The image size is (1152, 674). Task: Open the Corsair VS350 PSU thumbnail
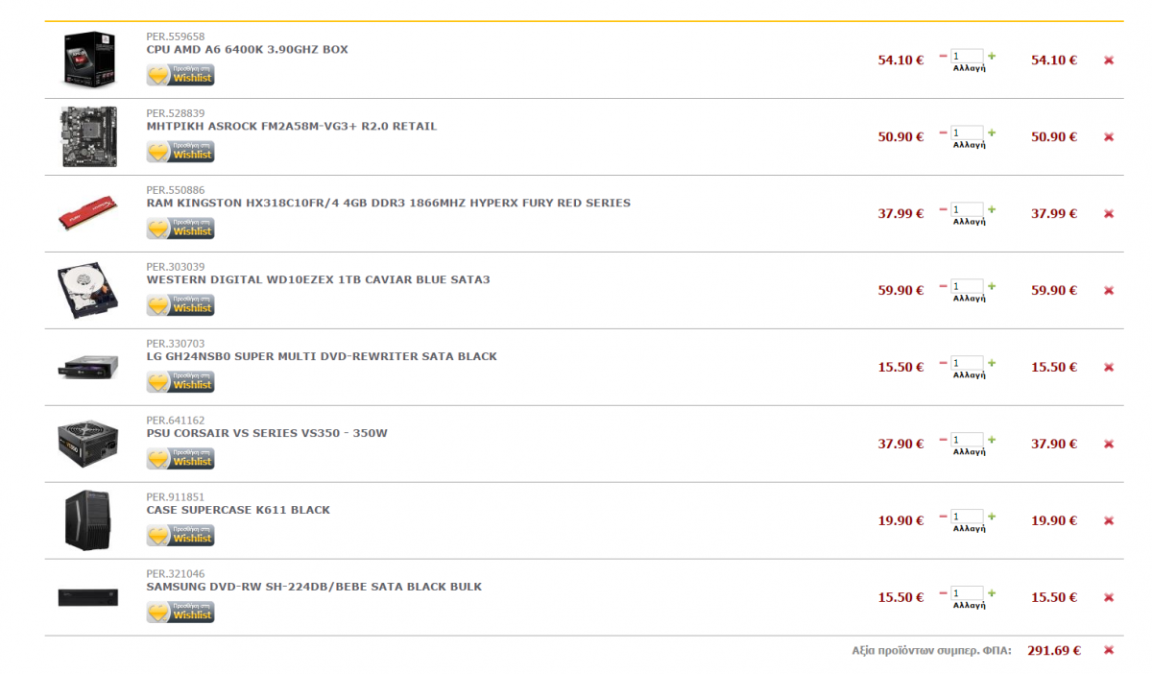pos(88,444)
